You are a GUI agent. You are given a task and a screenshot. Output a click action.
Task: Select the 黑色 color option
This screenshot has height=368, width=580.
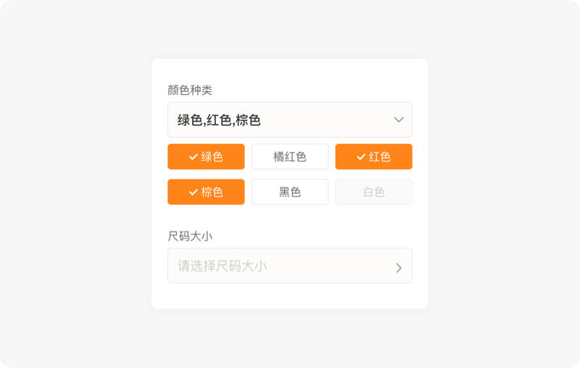290,192
